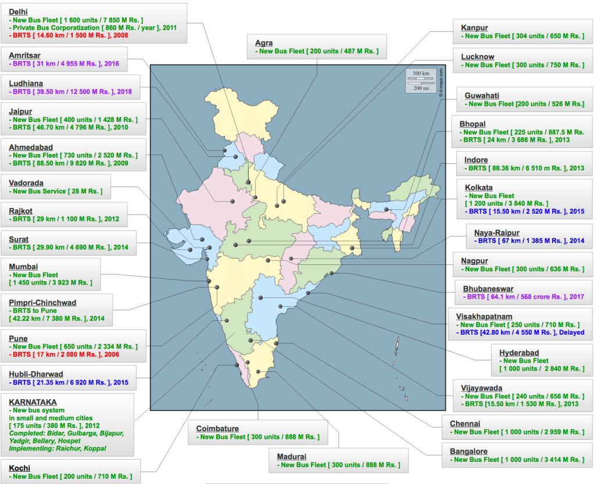Select Visakhapatnam's blue BRTS Delayed line

point(521,332)
